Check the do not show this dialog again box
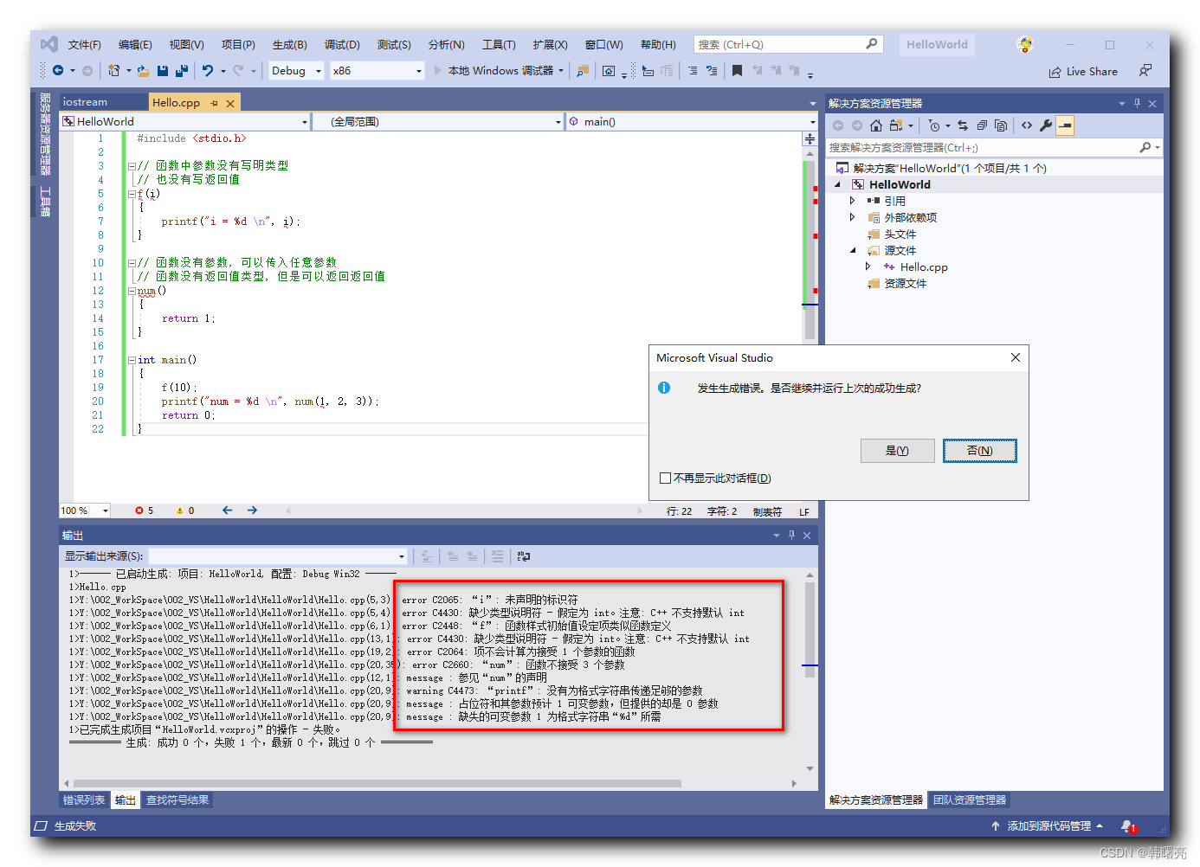Image resolution: width=1200 pixels, height=867 pixels. (665, 478)
